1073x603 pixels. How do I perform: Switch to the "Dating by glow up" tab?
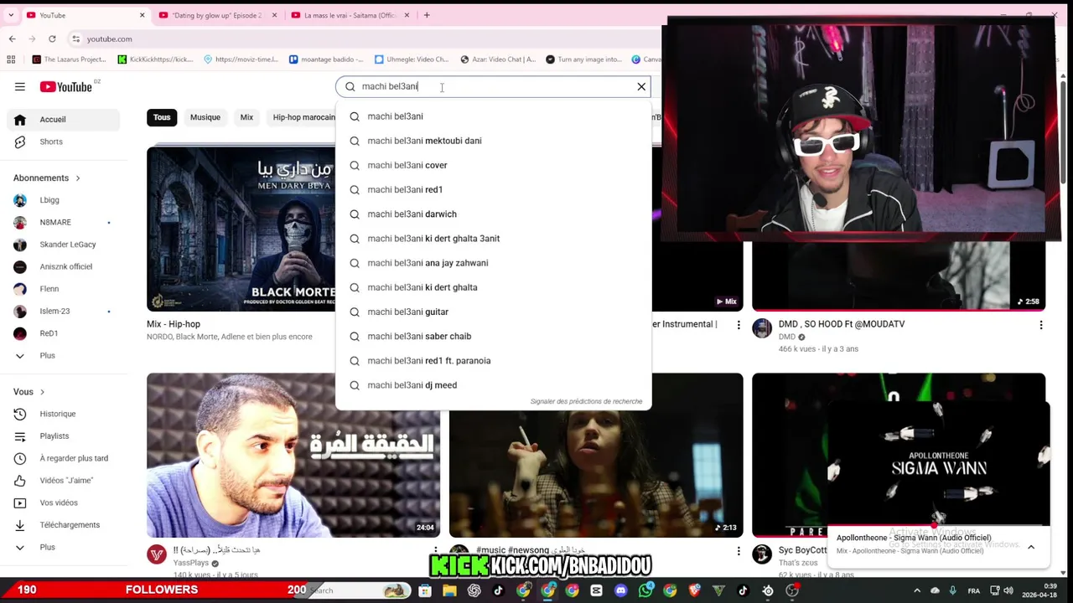coord(216,15)
